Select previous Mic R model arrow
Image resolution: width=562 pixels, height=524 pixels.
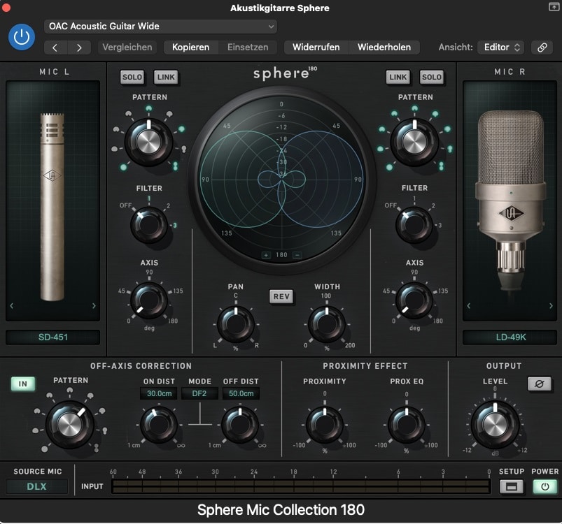point(468,306)
